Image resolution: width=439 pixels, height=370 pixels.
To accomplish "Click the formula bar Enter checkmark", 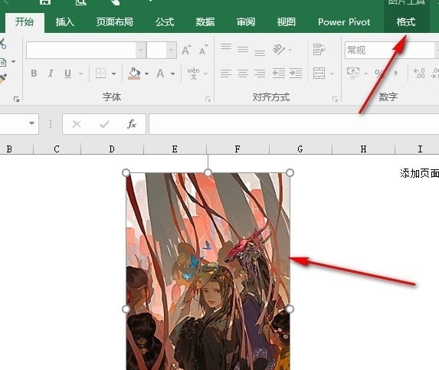I will point(104,124).
